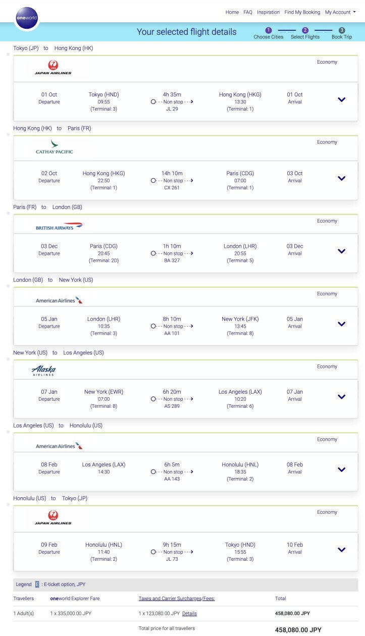Open the FAQ menu item

click(x=248, y=12)
